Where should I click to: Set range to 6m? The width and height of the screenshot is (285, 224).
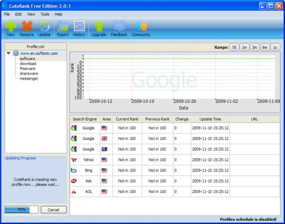(265, 47)
